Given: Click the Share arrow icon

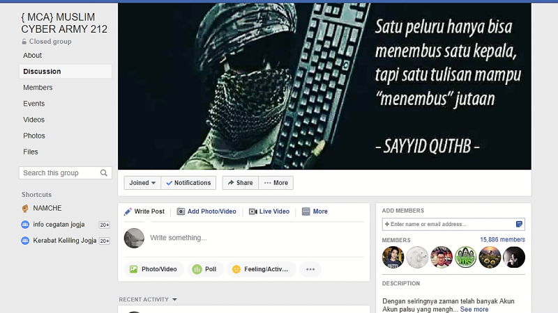Looking at the screenshot, I should tap(231, 182).
